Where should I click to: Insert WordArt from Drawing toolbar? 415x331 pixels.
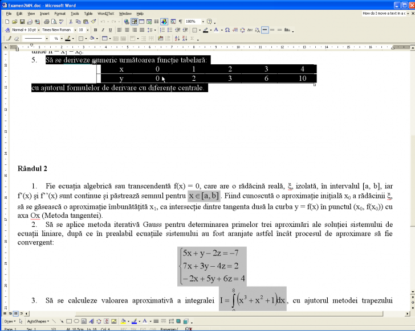click(x=91, y=321)
